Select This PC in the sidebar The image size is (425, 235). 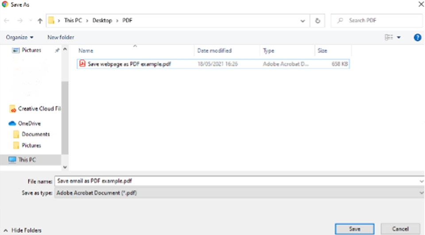pyautogui.click(x=31, y=160)
